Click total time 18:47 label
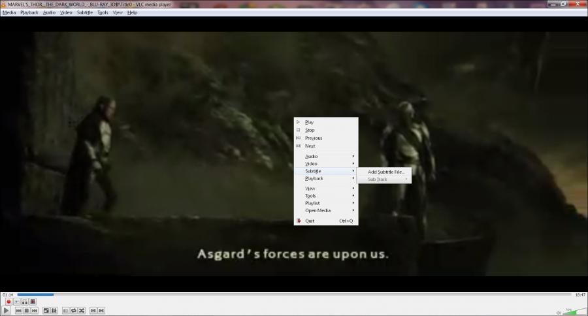 (x=580, y=295)
